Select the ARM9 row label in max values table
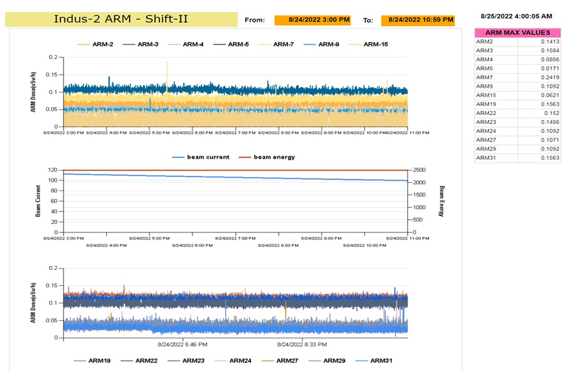The image size is (581, 381). tap(484, 86)
